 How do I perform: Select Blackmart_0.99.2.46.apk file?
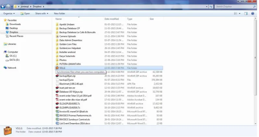point(71,84)
